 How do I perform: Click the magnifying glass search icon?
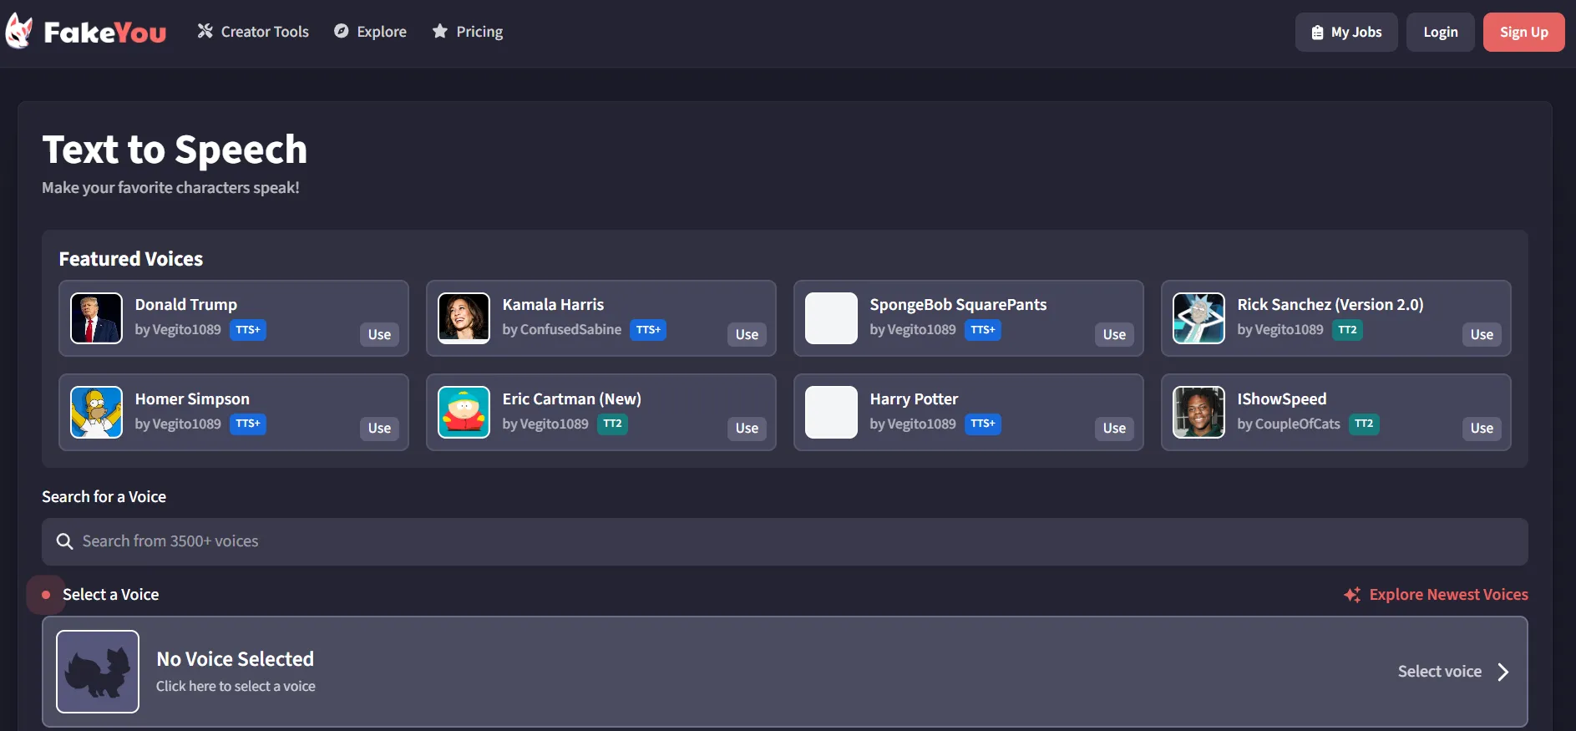pos(64,541)
